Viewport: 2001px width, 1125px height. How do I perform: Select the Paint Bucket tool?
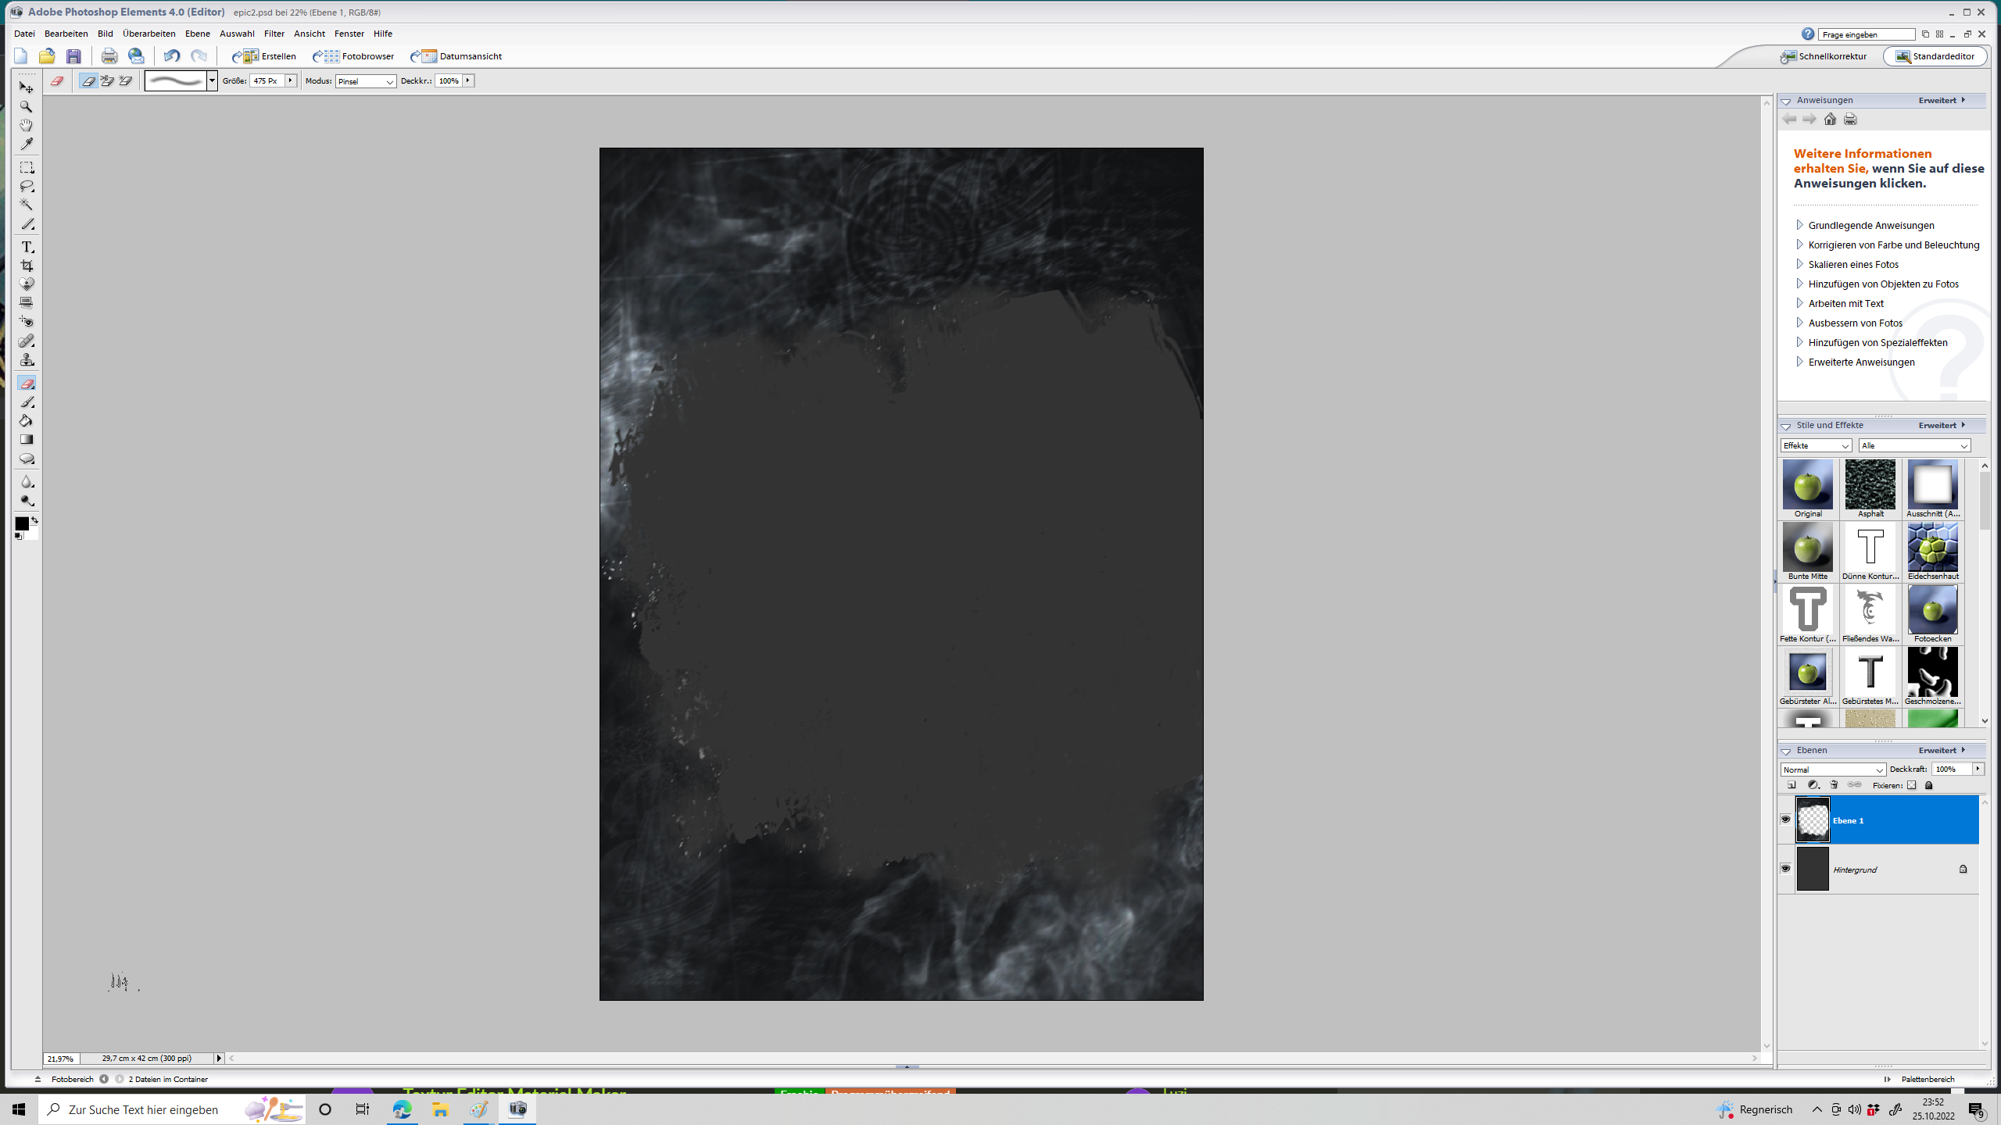tap(27, 421)
